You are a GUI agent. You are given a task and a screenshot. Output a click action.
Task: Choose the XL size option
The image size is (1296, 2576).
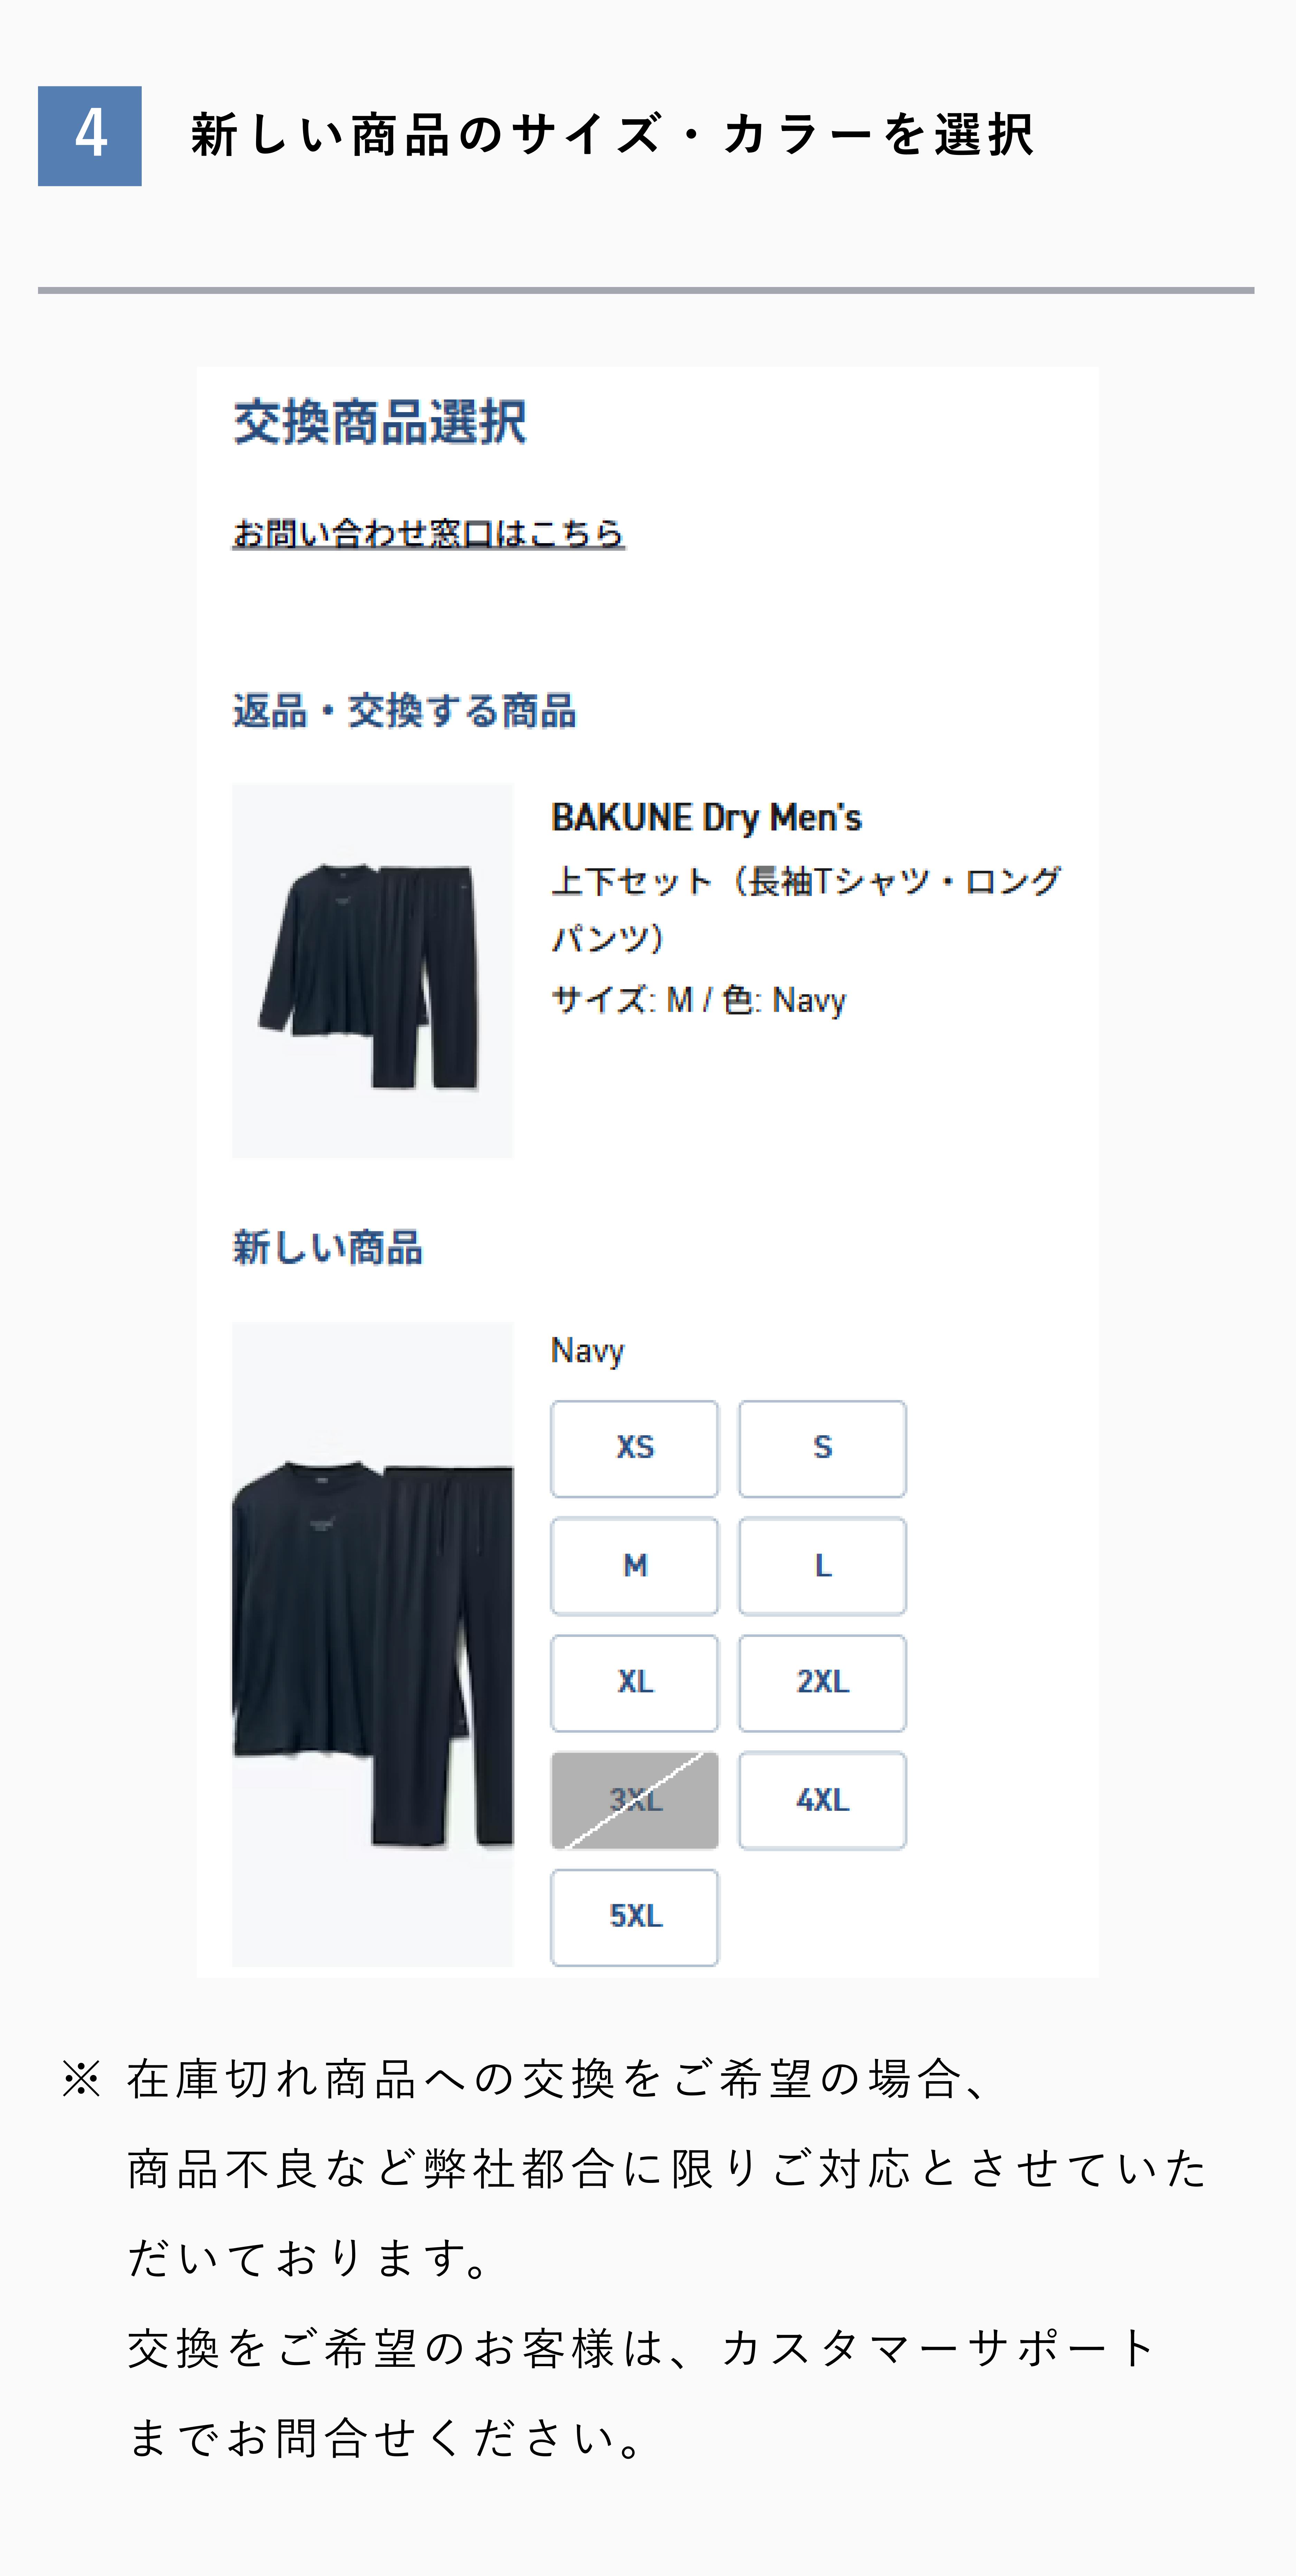(635, 1682)
